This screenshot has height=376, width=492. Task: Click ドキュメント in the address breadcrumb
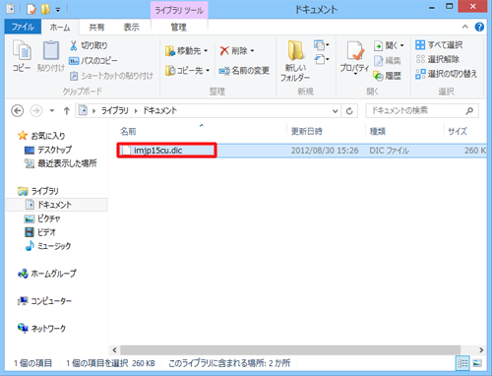(159, 111)
